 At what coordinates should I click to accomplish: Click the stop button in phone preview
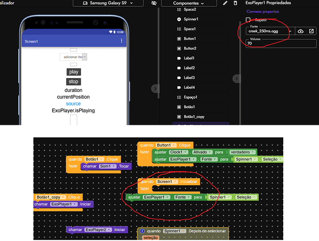pyautogui.click(x=73, y=81)
